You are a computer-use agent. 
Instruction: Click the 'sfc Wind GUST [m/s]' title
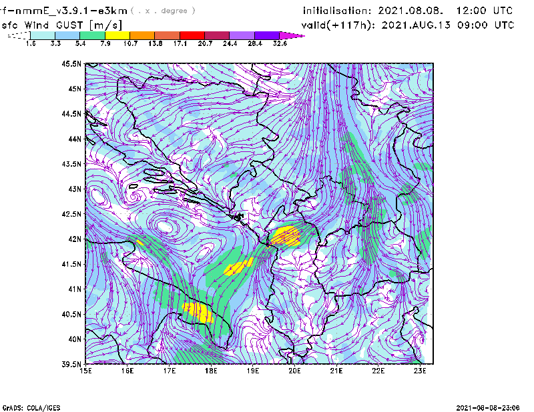pyautogui.click(x=61, y=25)
